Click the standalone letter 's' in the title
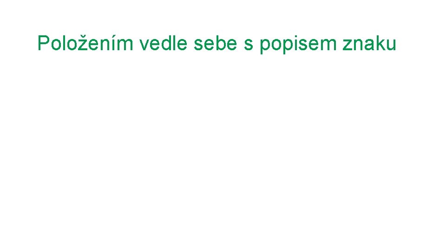 click(x=248, y=45)
